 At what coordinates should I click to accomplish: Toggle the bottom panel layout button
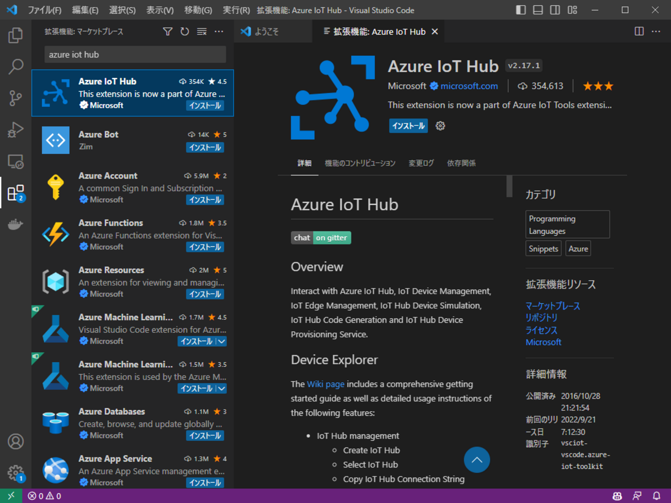click(538, 10)
